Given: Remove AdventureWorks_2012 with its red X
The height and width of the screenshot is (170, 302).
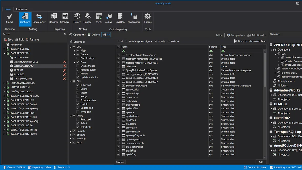Looking at the screenshot, I should tap(65, 62).
